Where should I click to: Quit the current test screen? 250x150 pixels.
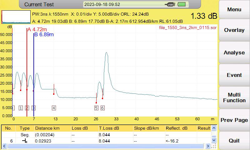[234, 140]
